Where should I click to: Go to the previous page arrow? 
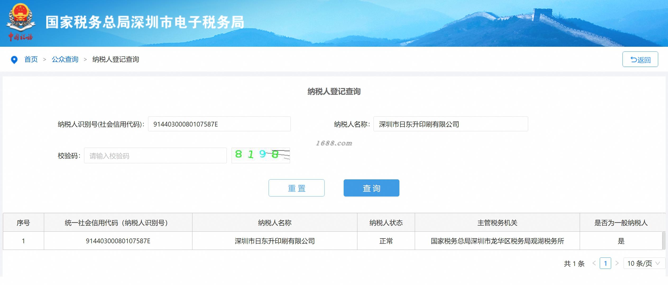594,263
